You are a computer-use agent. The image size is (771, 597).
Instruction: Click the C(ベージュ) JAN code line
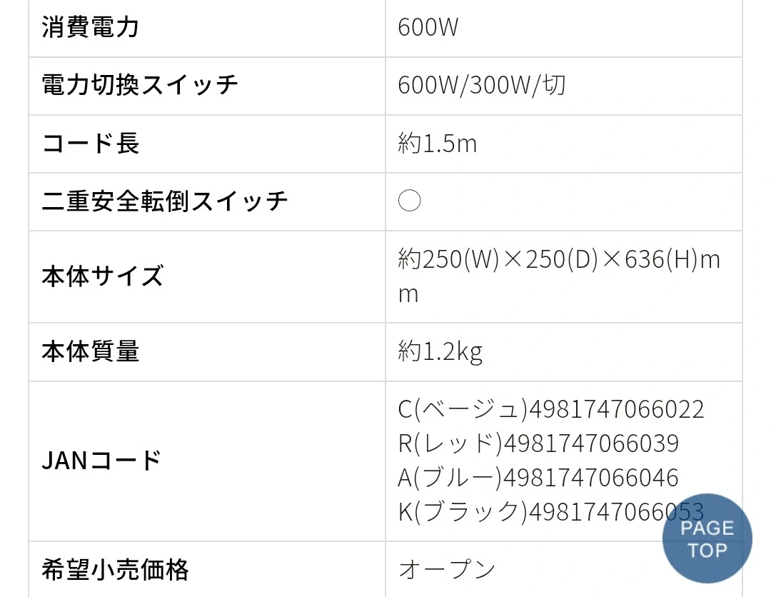(550, 409)
